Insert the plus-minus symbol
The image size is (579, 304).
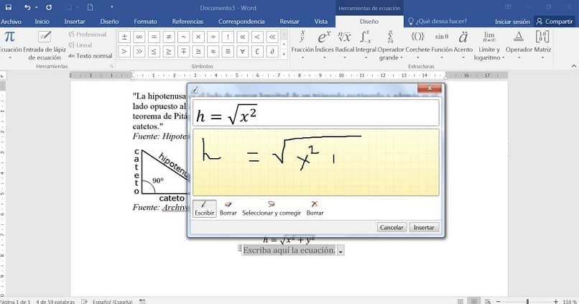point(124,37)
